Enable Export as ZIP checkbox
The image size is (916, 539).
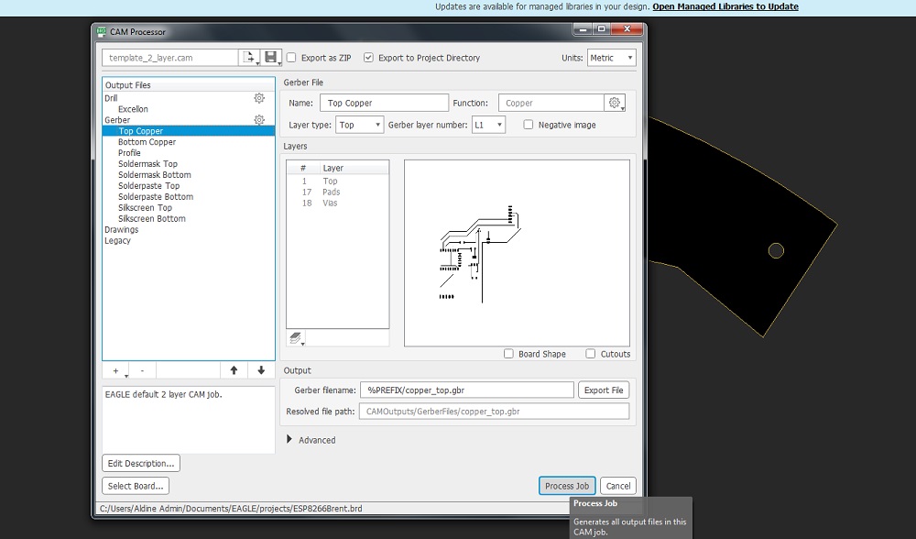tap(291, 57)
